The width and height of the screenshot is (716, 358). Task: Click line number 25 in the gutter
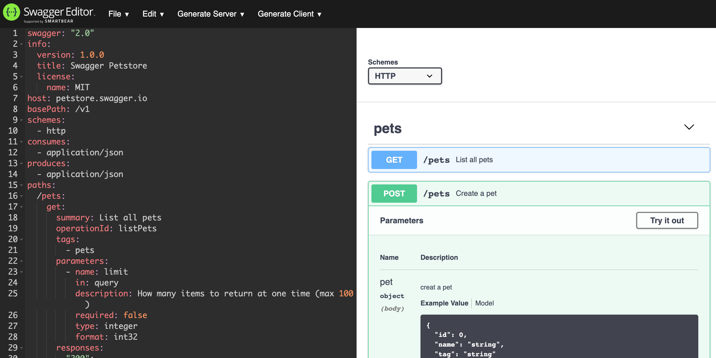click(x=13, y=293)
